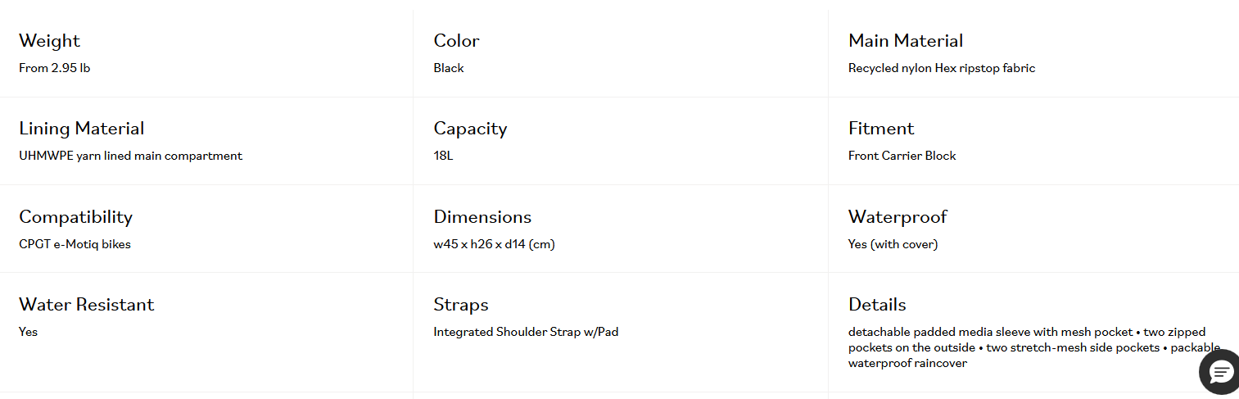This screenshot has height=399, width=1239.
Task: Click the Lining Material heading
Action: pyautogui.click(x=81, y=129)
